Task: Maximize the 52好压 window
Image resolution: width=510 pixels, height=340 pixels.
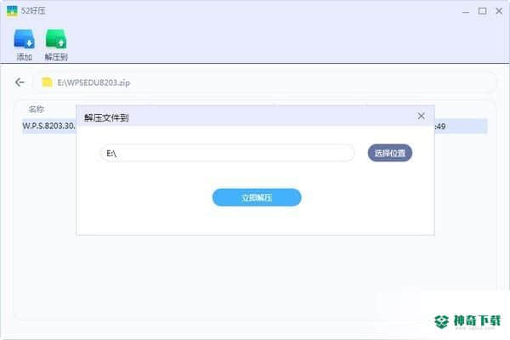Action: click(482, 11)
